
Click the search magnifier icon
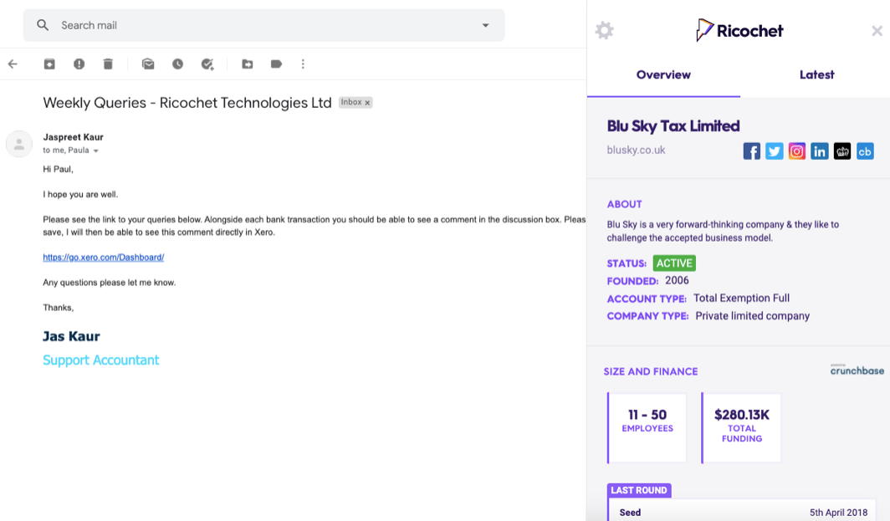[x=43, y=25]
